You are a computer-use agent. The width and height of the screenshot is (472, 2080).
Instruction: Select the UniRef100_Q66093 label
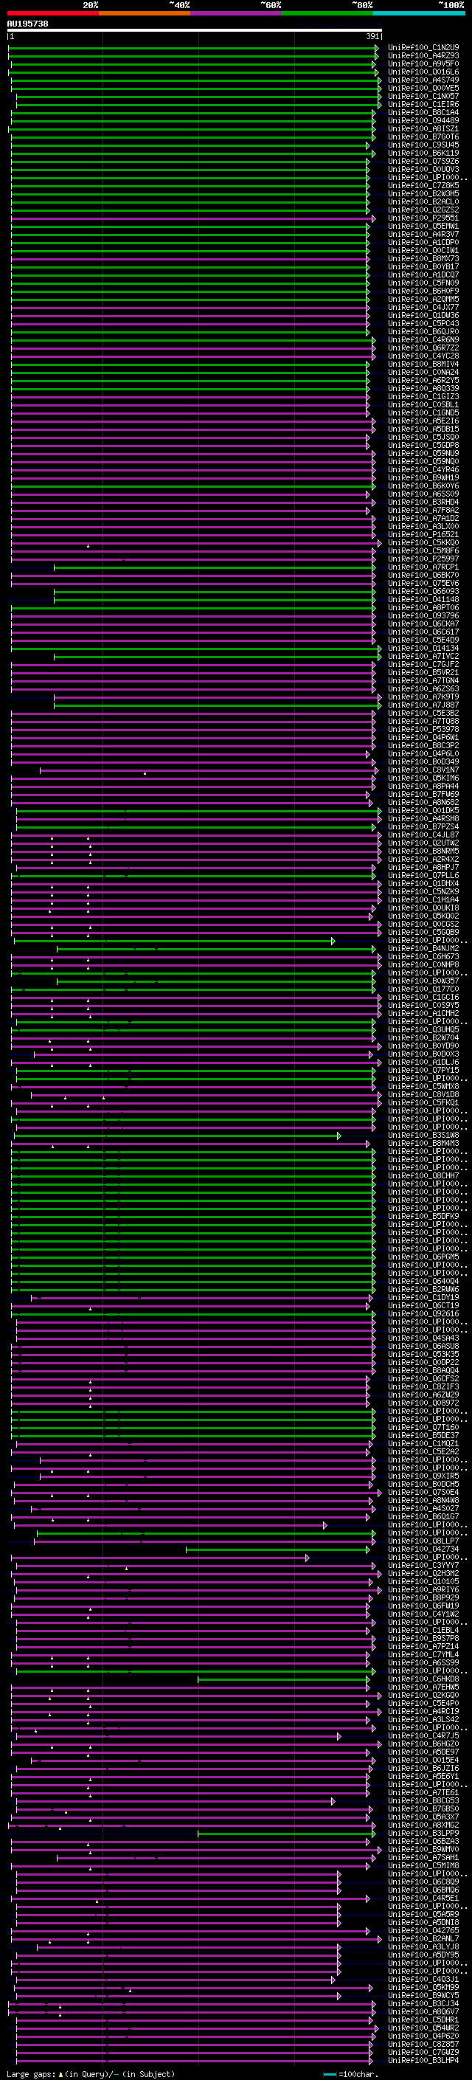(423, 591)
